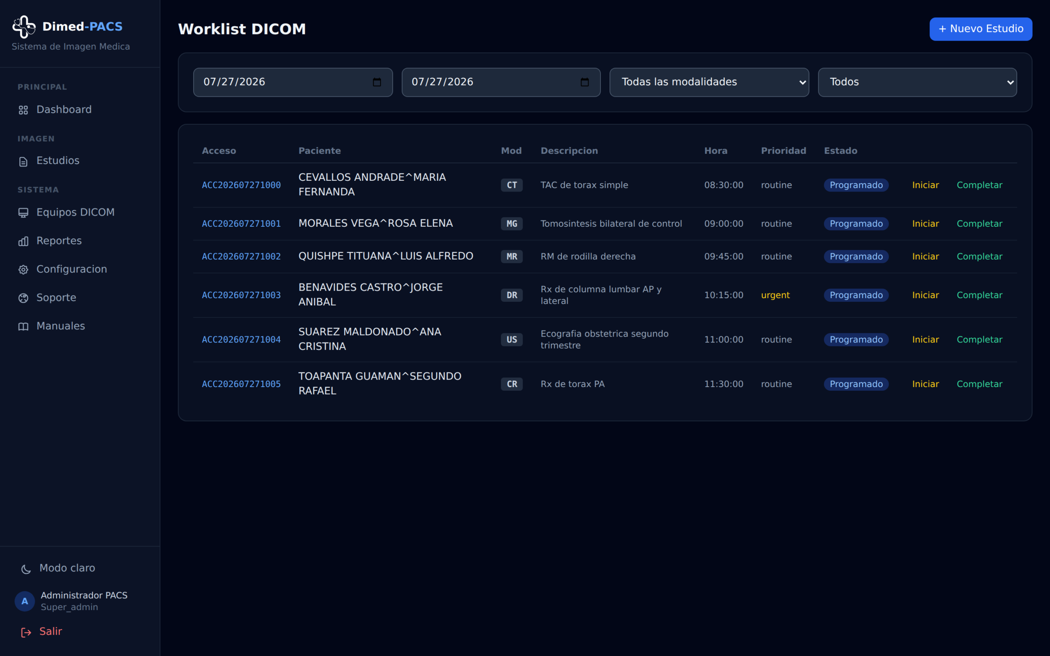Click the 11:00:00 time cell
1050x656 pixels.
click(x=723, y=340)
